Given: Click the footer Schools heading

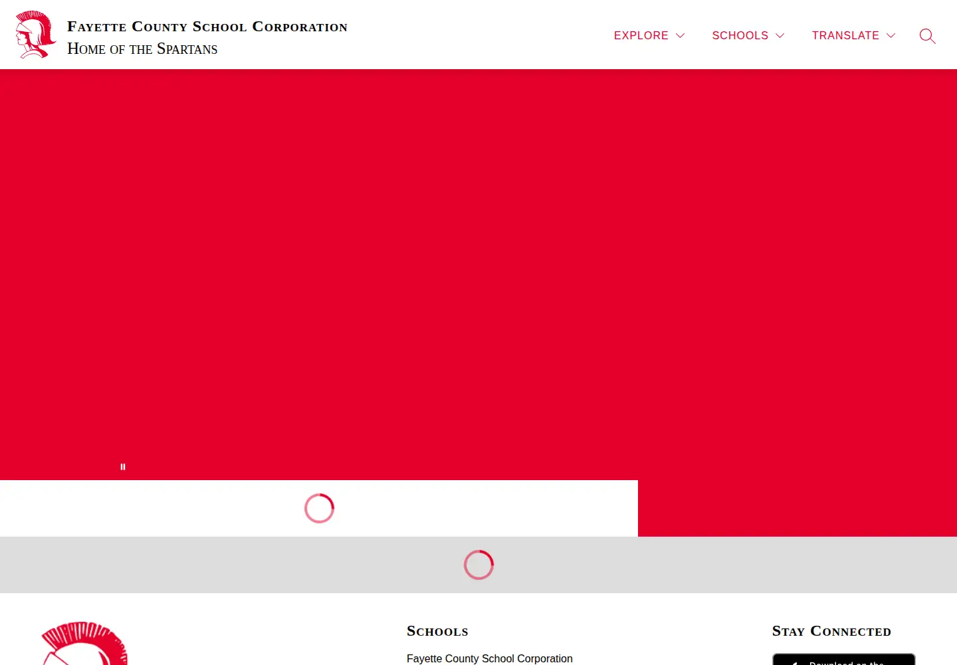Looking at the screenshot, I should pos(437,631).
